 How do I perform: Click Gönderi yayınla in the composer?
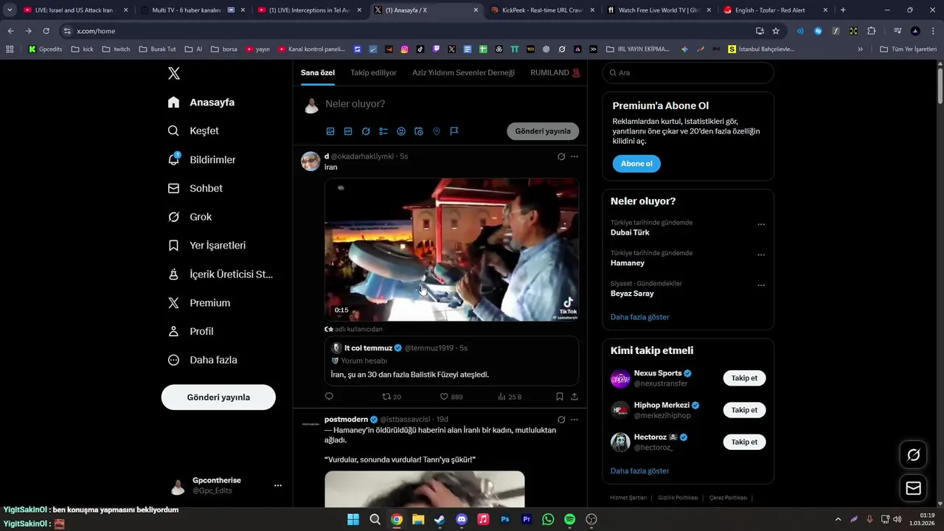click(x=543, y=131)
